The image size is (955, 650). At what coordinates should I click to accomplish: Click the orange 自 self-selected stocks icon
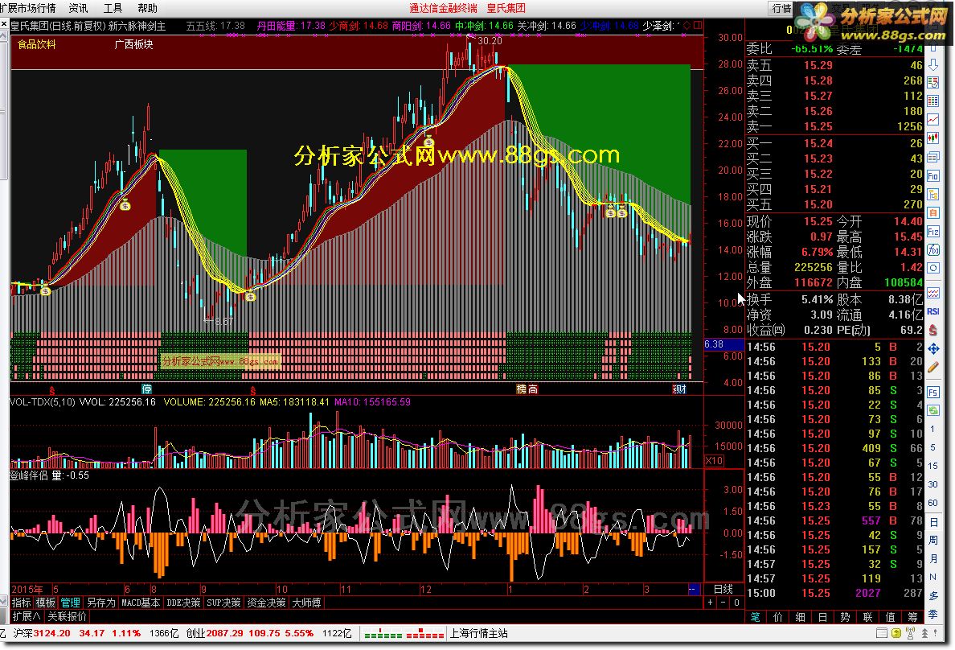pyautogui.click(x=932, y=213)
